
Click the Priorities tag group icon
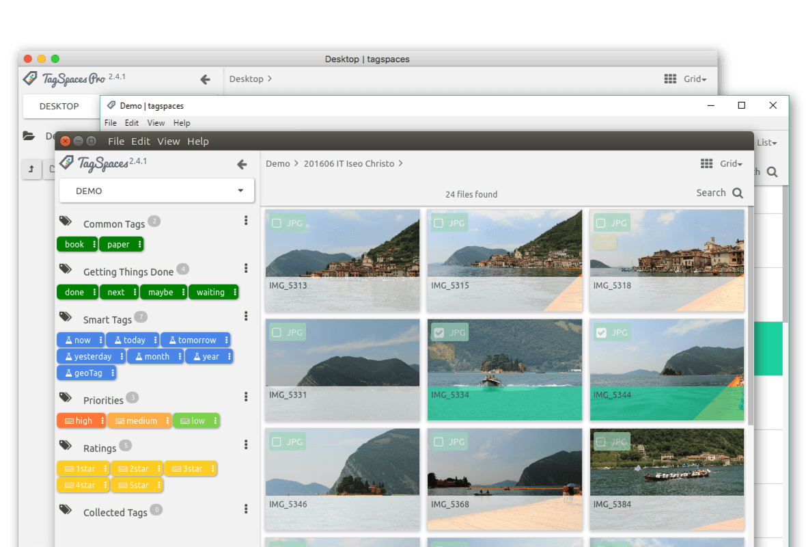[x=66, y=398]
